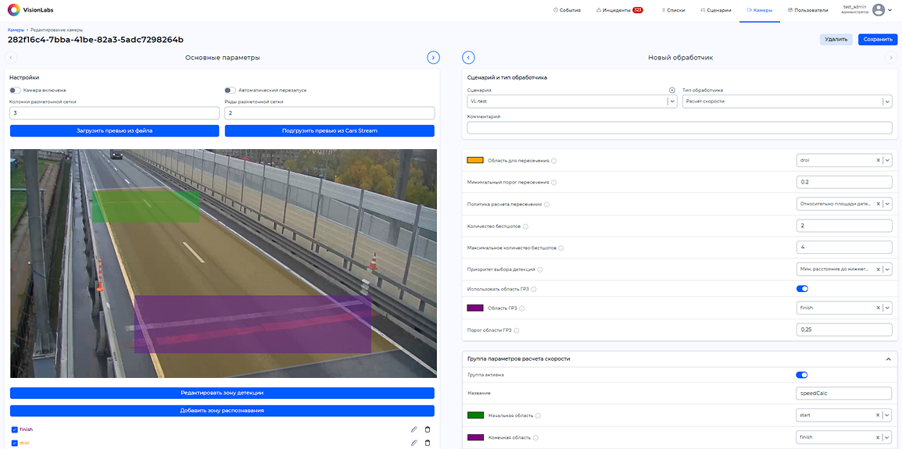Open the Сценарии tab
902x449 pixels.
click(716, 10)
